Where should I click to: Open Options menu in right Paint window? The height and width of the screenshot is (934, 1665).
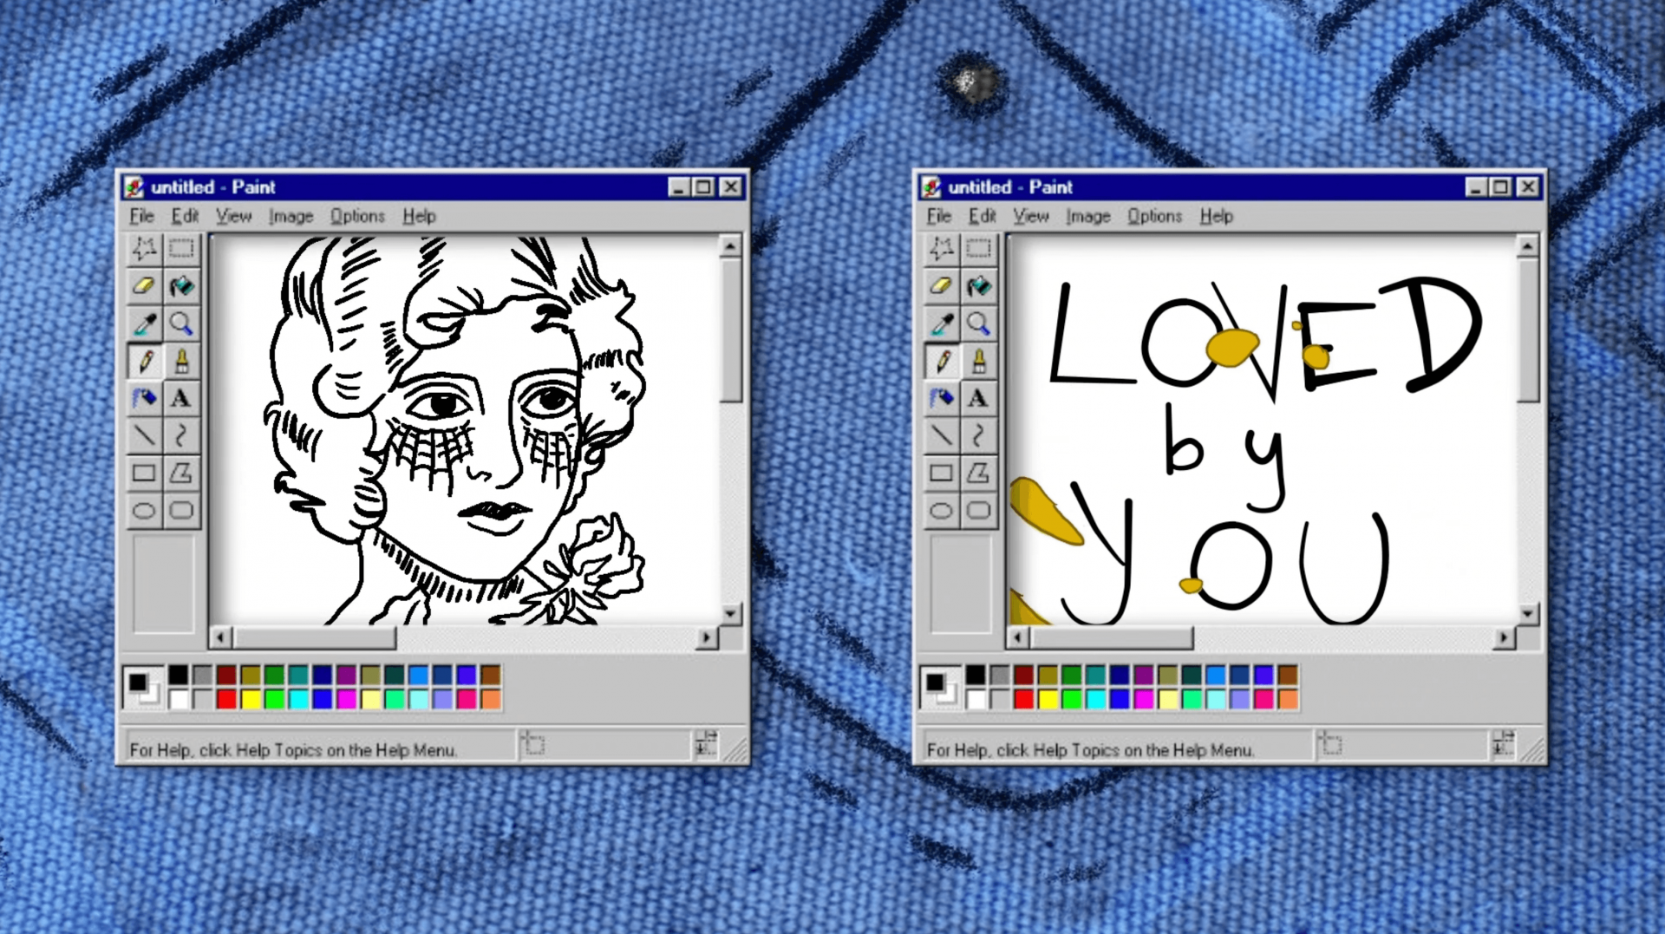1155,216
